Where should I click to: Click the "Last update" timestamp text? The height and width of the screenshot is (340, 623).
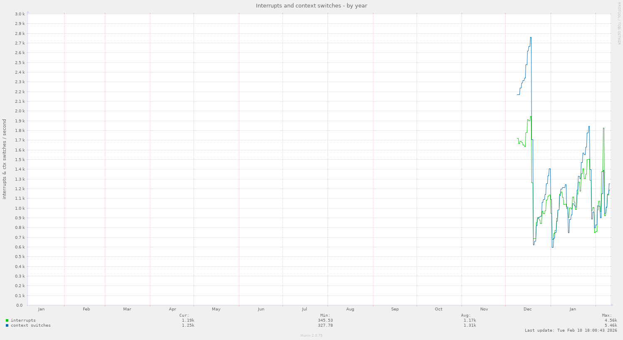pyautogui.click(x=571, y=330)
